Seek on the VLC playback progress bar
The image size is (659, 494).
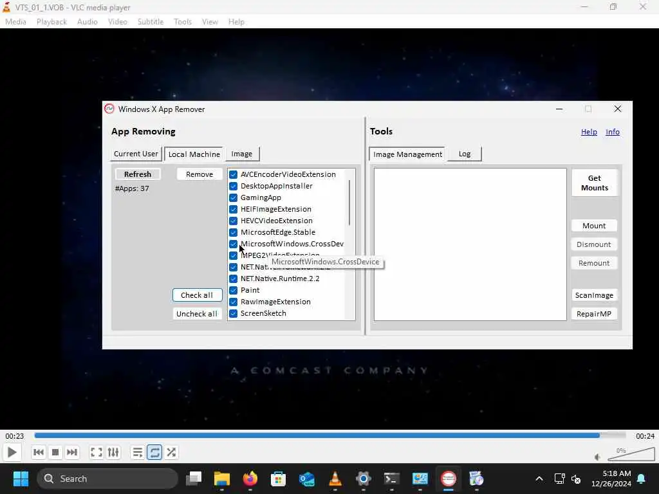click(x=330, y=435)
